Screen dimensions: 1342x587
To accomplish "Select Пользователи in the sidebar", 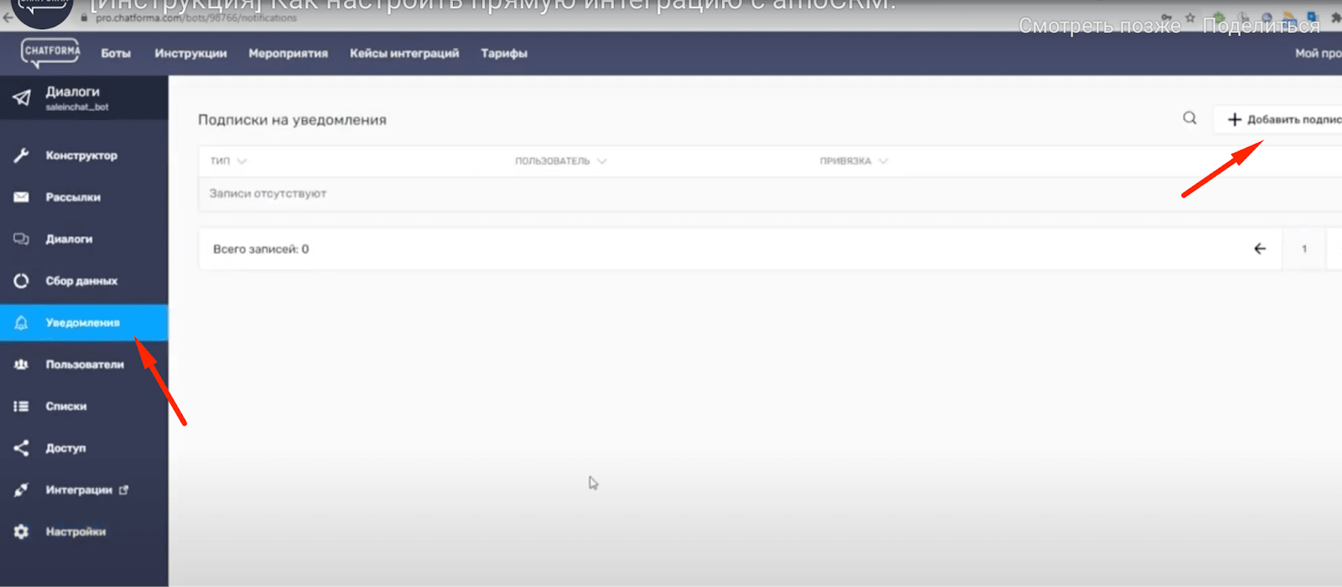I will click(84, 365).
